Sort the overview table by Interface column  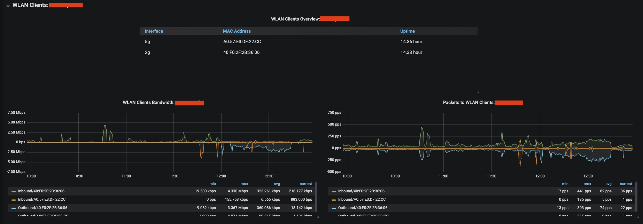(x=154, y=31)
